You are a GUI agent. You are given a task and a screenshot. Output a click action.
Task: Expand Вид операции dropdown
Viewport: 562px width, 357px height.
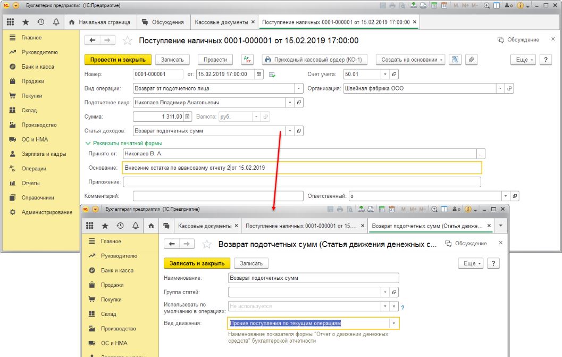point(299,88)
